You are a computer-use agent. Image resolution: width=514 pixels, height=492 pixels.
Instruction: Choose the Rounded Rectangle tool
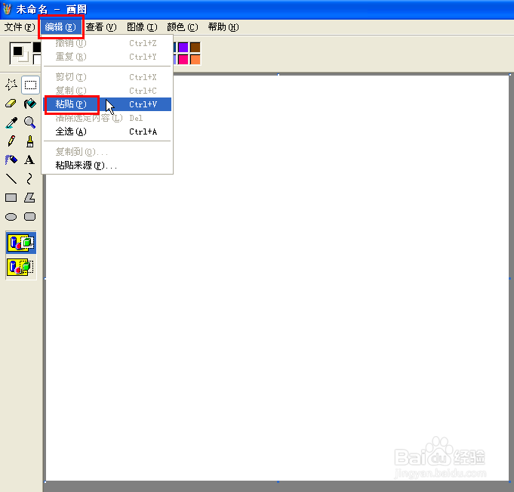[30, 217]
